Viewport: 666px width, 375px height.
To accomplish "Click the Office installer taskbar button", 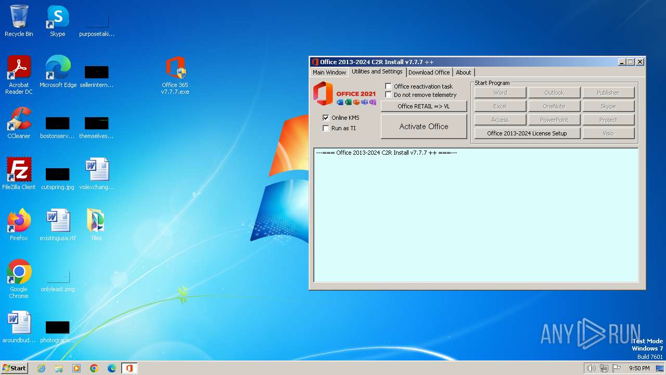I will [x=130, y=368].
